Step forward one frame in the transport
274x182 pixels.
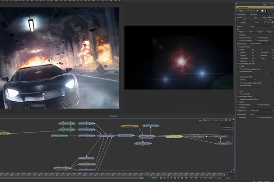tap(175, 178)
